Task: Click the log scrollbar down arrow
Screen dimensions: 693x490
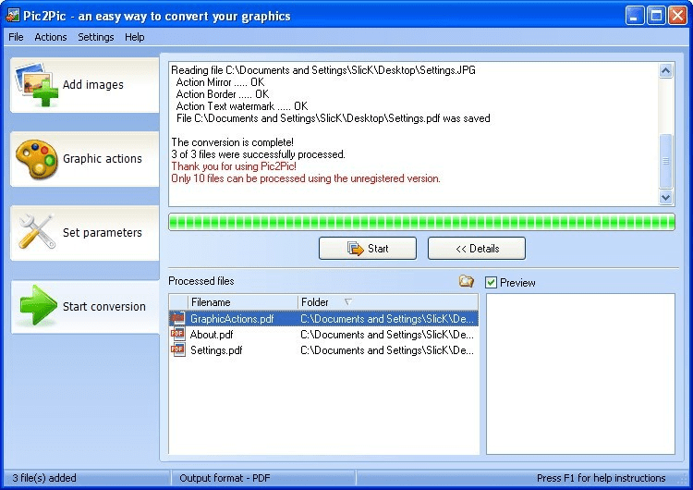Action: pos(665,197)
